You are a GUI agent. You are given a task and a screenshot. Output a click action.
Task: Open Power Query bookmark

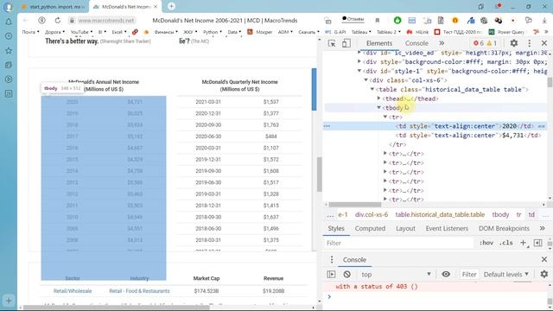click(507, 32)
